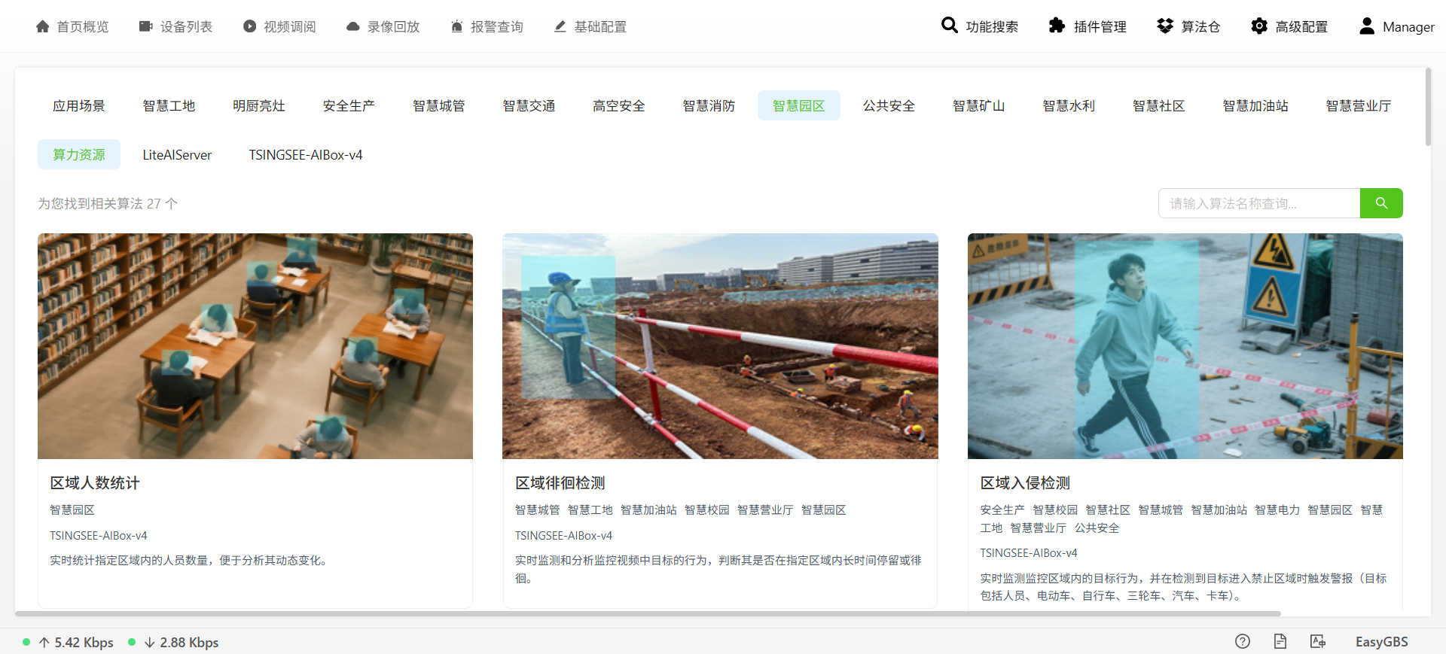Select the 智慧矿山 category tab

979,105
